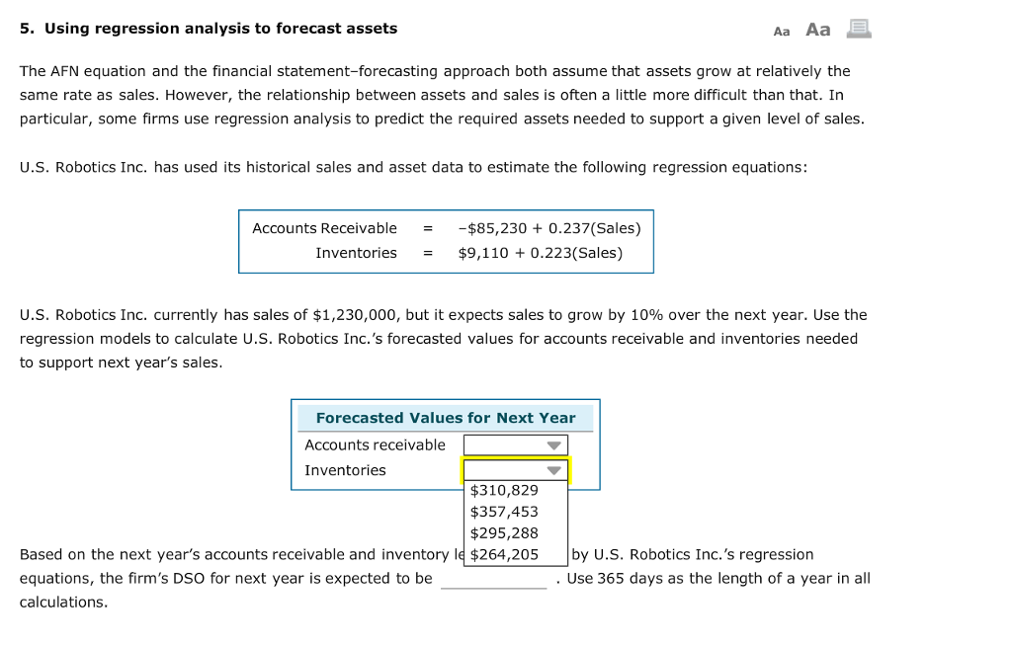
Task: Click the Accounts receivable answer box
Action: pos(514,444)
